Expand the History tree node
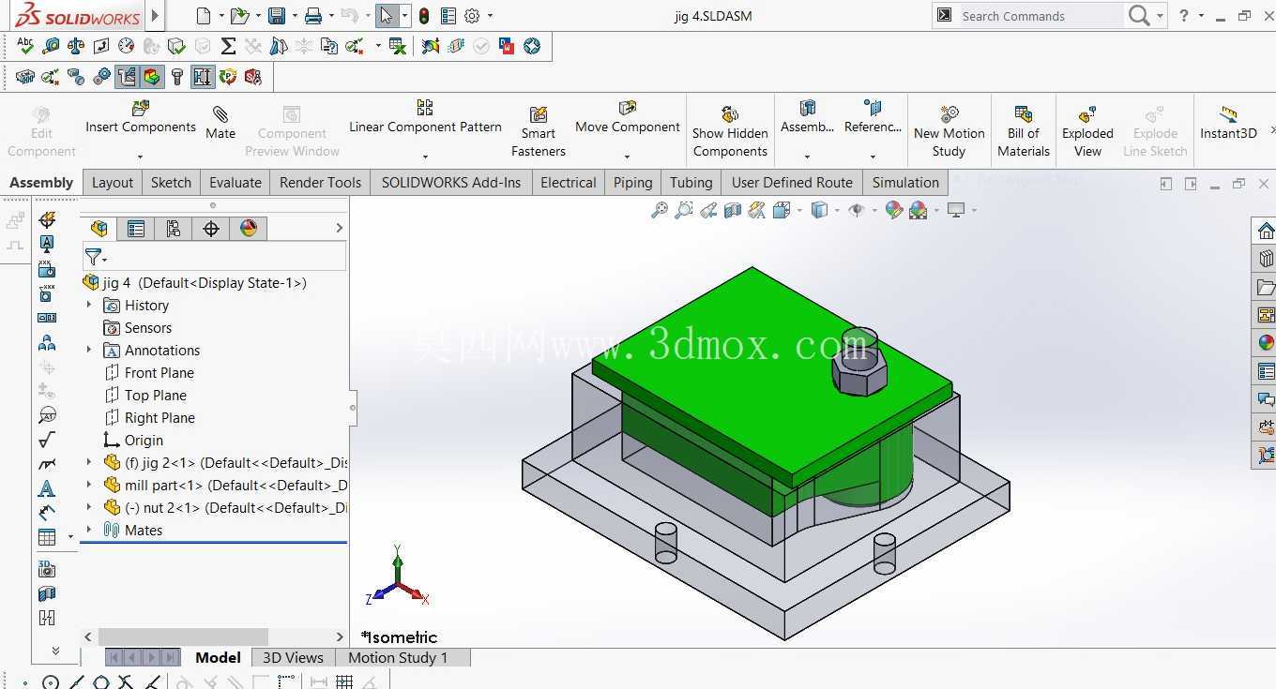This screenshot has height=689, width=1276. [89, 305]
